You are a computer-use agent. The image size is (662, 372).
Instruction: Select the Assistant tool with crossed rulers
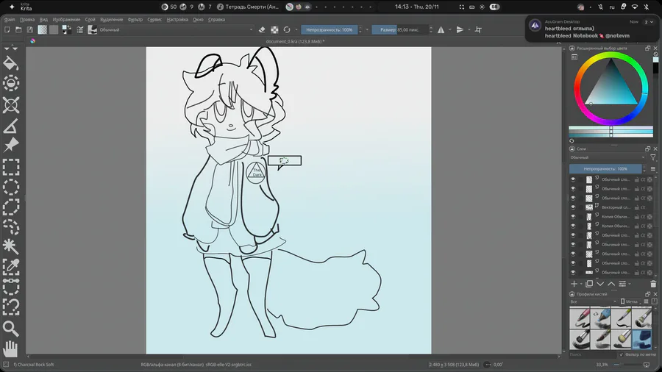coord(10,105)
